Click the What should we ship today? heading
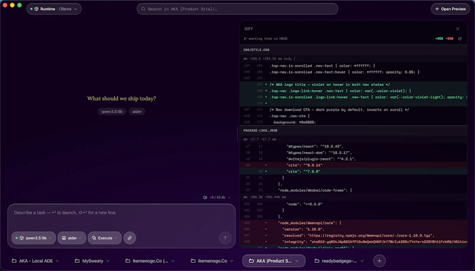The height and width of the screenshot is (271, 475). pyautogui.click(x=122, y=98)
